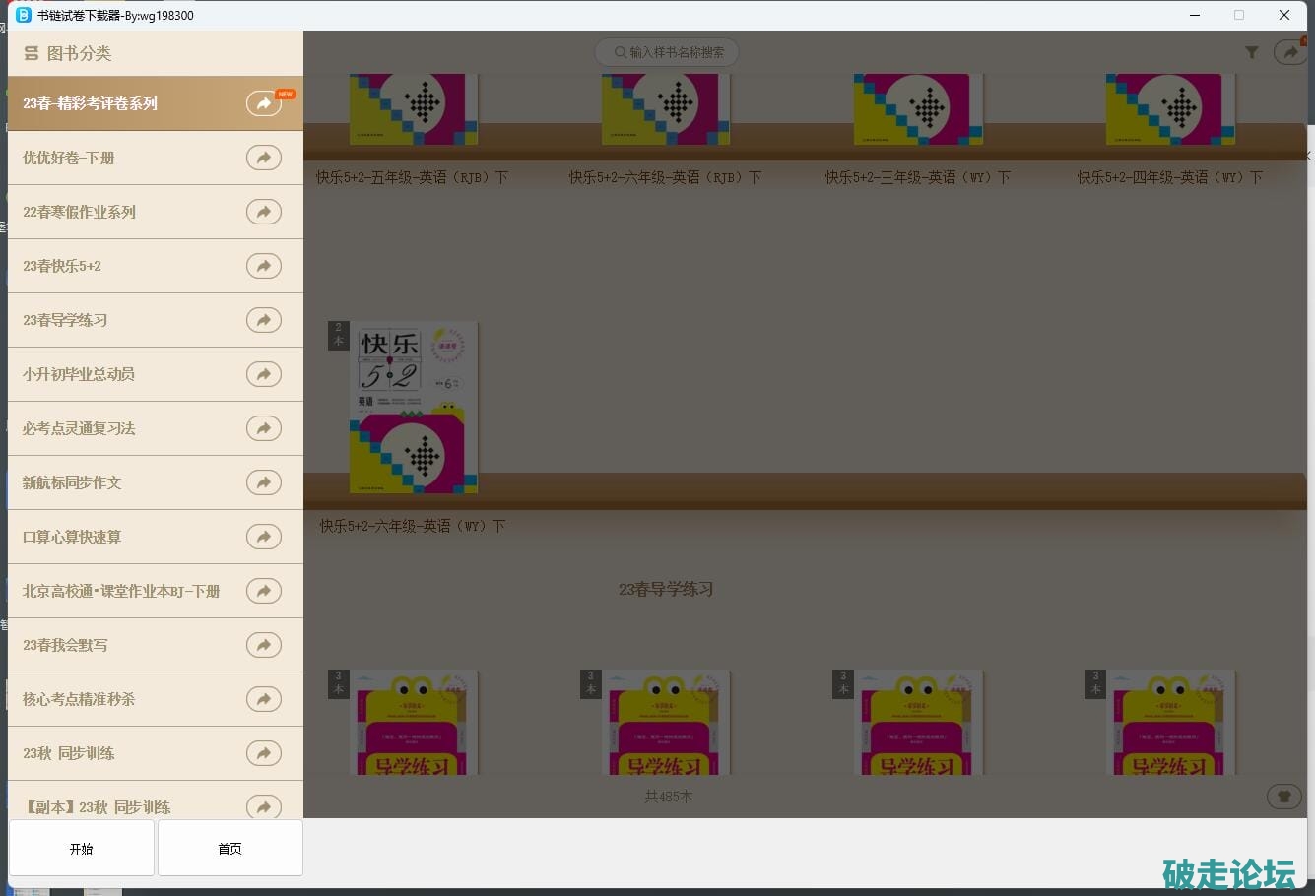Open fourth 导学练习 book cover

tap(1170, 722)
